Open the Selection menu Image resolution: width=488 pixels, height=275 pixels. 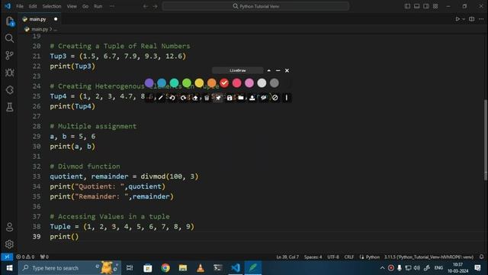52,6
